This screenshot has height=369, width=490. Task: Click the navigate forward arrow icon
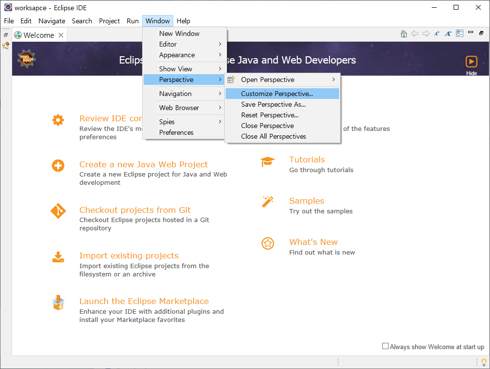[426, 33]
